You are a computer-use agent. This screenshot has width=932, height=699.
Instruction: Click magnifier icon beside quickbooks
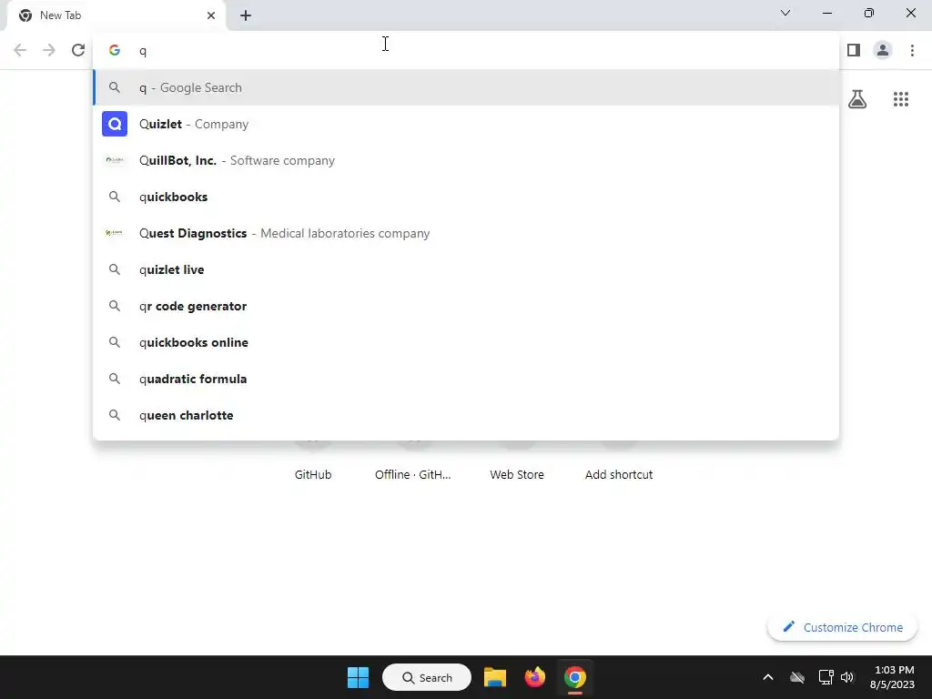[x=115, y=197]
